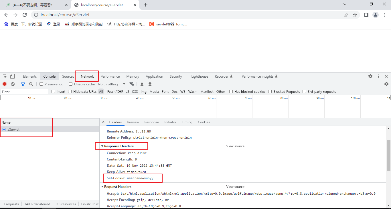Screen dimensions: 391x209
Task: Collapse the Request Headers section
Action: (102, 187)
